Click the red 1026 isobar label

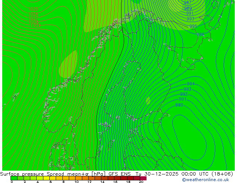(33, 14)
